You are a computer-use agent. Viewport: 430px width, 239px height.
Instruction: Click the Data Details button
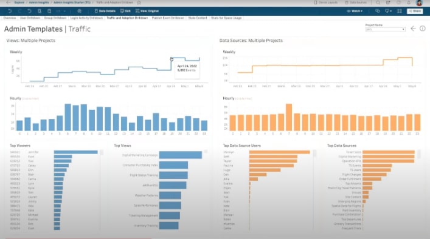click(x=105, y=11)
